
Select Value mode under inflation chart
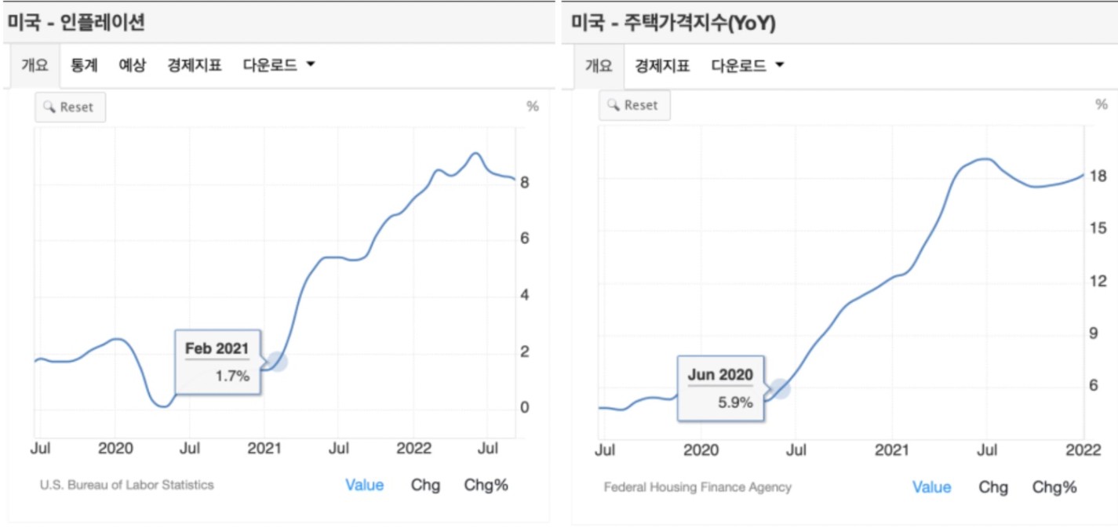tap(364, 485)
